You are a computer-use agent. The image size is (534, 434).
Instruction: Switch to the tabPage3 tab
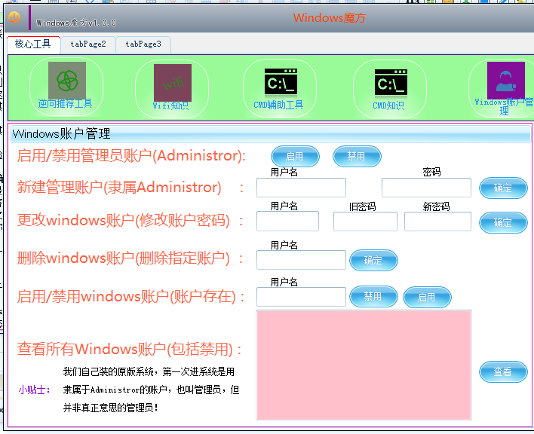click(x=143, y=44)
